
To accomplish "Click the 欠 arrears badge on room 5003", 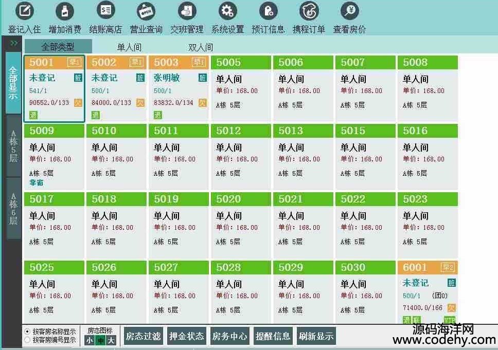I will 202,102.
